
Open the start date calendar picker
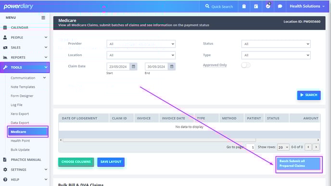tap(133, 67)
